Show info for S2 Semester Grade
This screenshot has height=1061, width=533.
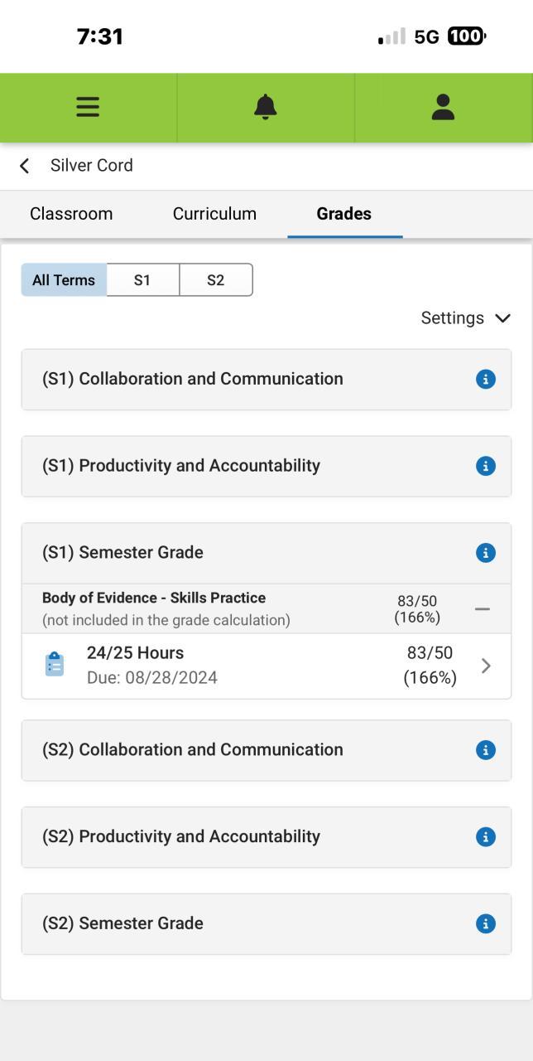coord(486,923)
